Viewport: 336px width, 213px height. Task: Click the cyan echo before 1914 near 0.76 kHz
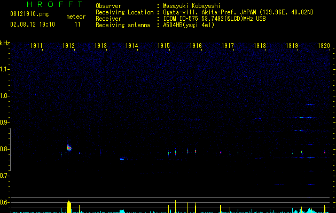point(122,159)
